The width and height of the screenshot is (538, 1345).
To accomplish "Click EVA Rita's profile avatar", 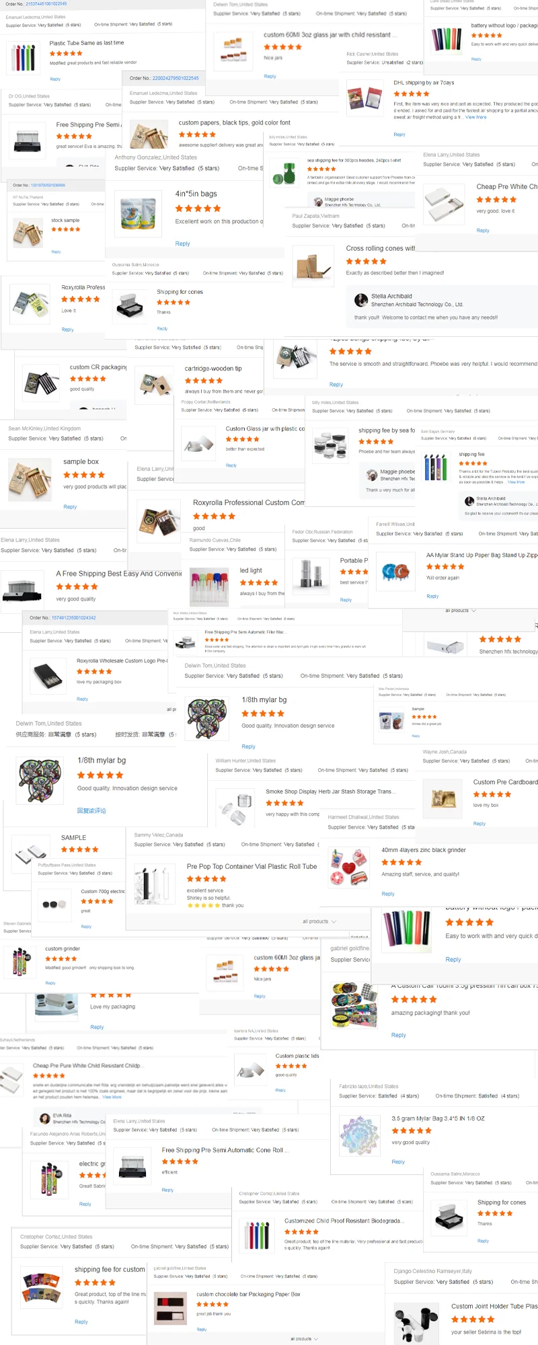I will point(45,1118).
